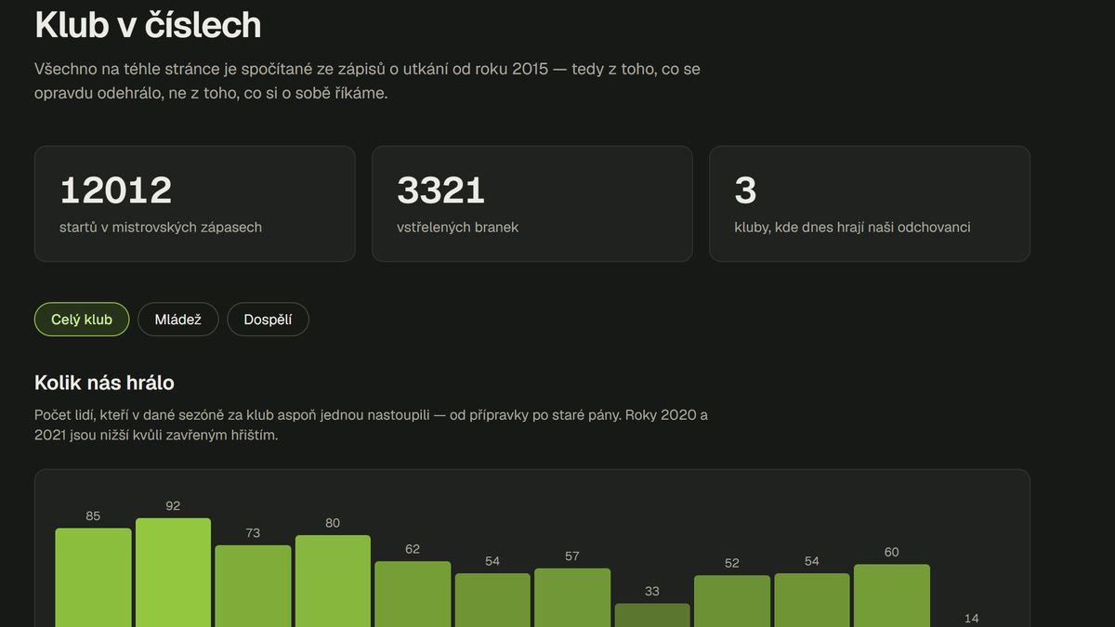The width and height of the screenshot is (1115, 627).
Task: Click the bar with value 60
Action: pos(892,595)
